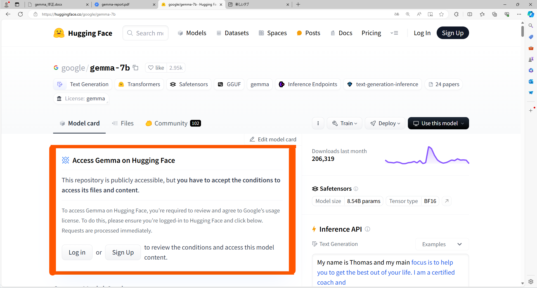
Task: Copy the model name with the copy icon
Action: (136, 68)
